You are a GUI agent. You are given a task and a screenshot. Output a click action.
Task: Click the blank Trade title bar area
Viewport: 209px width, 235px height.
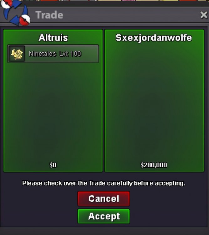pyautogui.click(x=130, y=15)
